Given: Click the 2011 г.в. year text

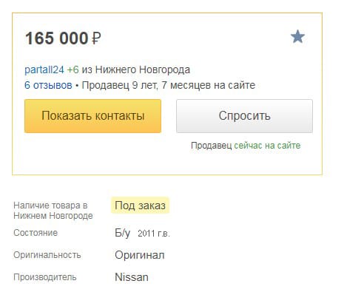Looking at the screenshot, I should tap(154, 234).
